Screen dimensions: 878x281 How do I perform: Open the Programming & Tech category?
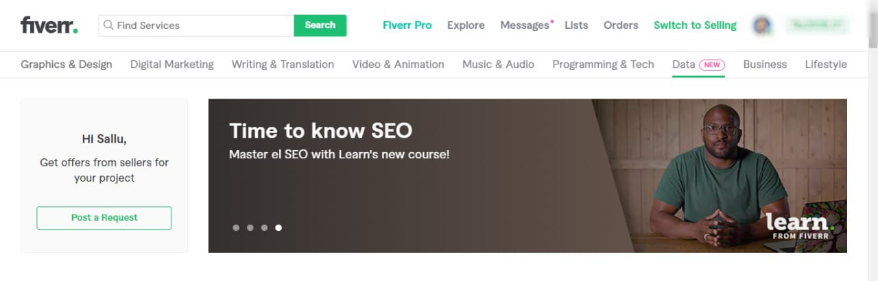[603, 64]
